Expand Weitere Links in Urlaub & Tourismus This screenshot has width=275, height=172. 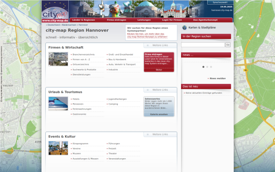coord(160,90)
